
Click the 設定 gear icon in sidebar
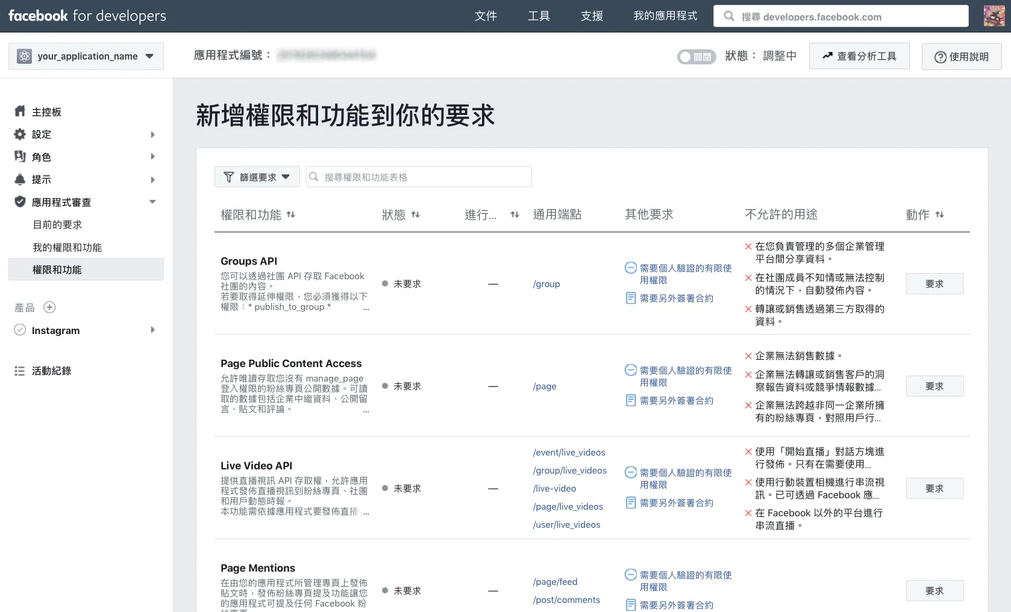click(x=20, y=134)
